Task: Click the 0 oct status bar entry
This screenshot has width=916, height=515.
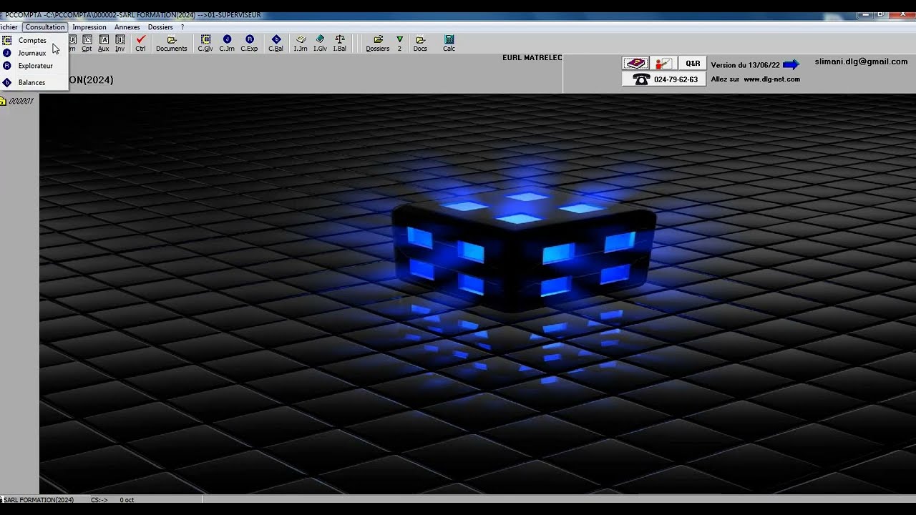Action: pos(127,500)
